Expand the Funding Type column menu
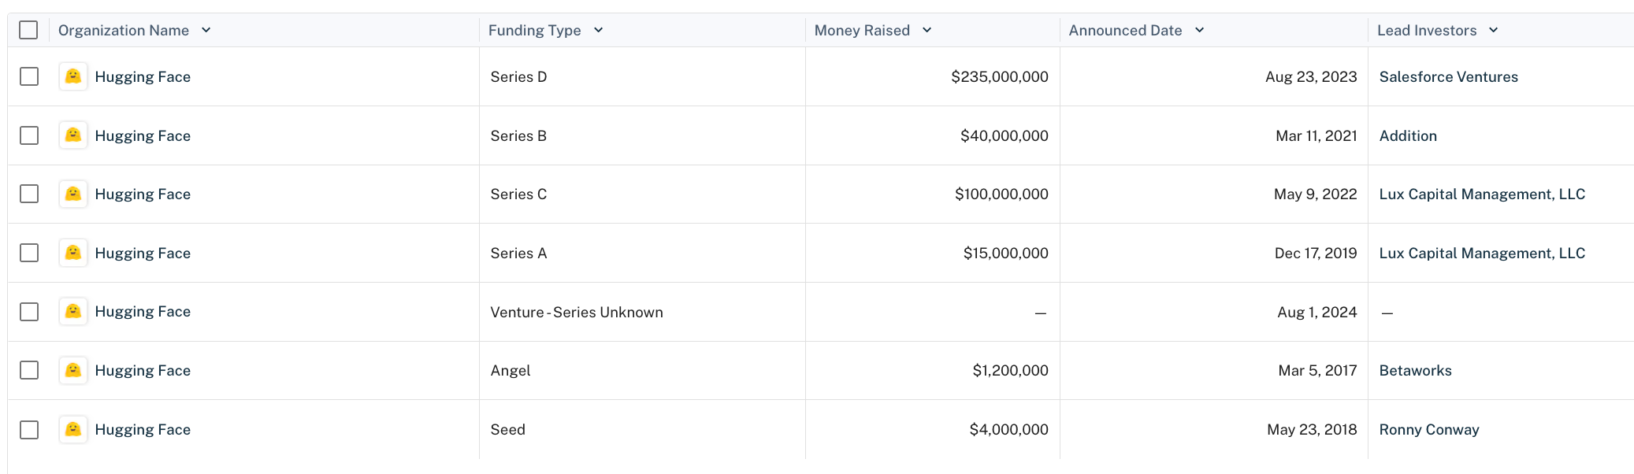 click(x=599, y=30)
